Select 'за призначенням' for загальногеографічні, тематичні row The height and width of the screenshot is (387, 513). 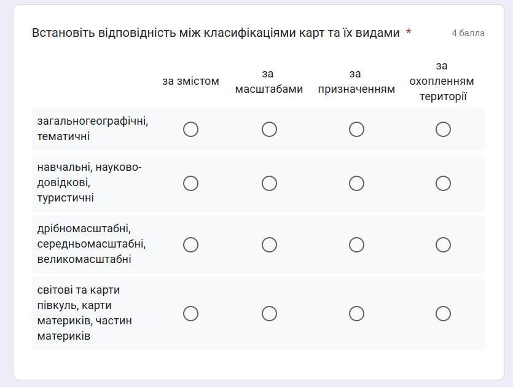356,129
